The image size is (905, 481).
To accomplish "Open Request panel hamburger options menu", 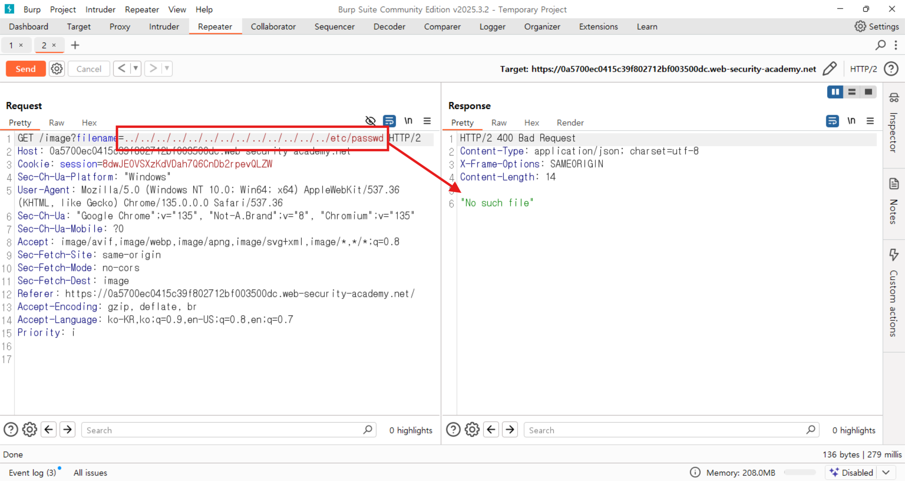I will pyautogui.click(x=427, y=121).
